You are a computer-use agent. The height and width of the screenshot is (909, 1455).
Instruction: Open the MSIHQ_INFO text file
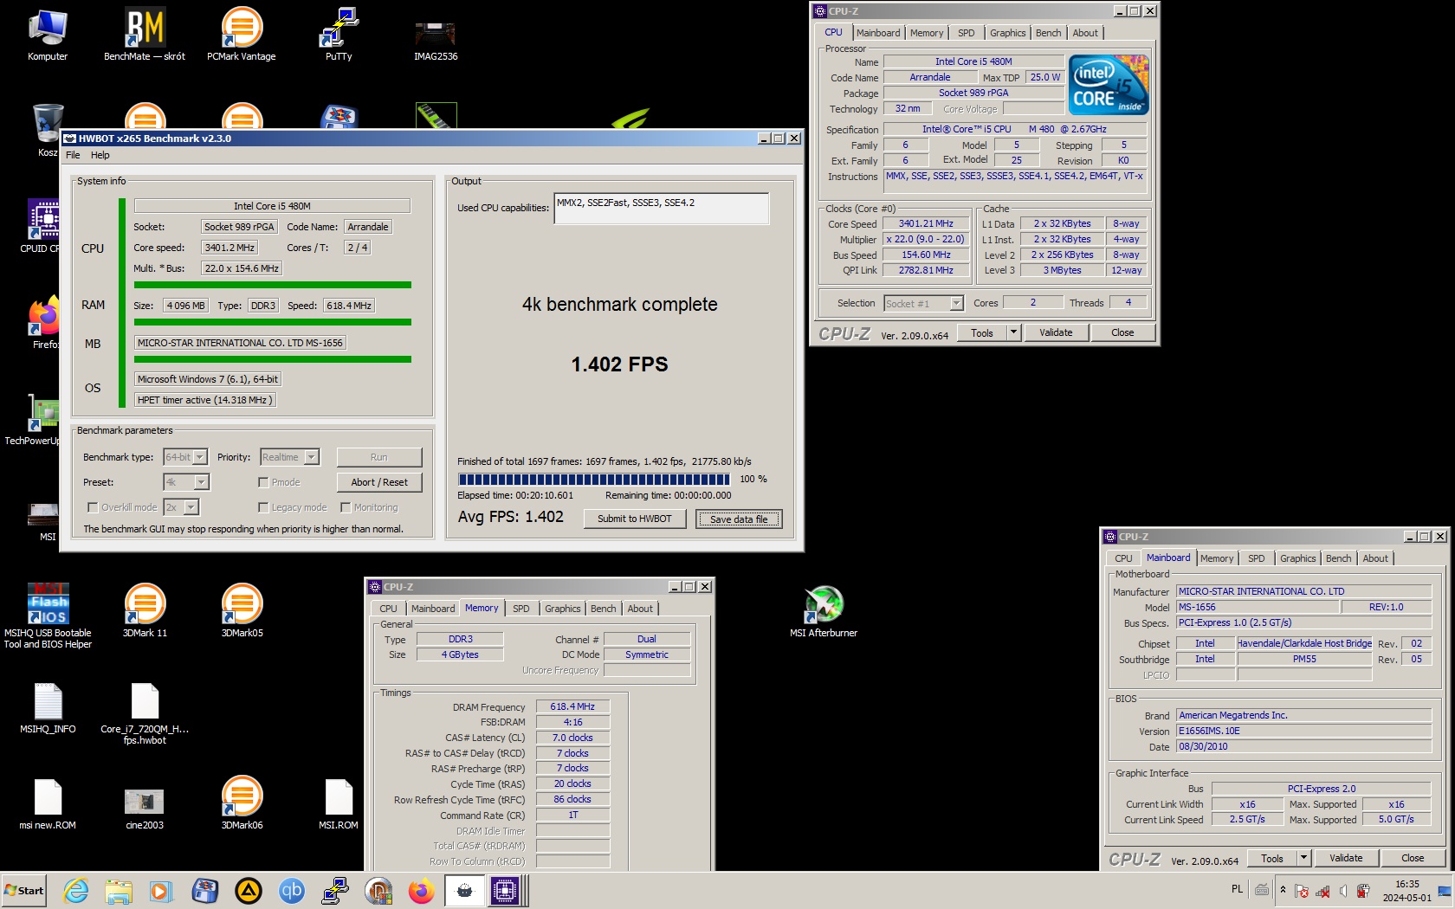click(x=48, y=706)
